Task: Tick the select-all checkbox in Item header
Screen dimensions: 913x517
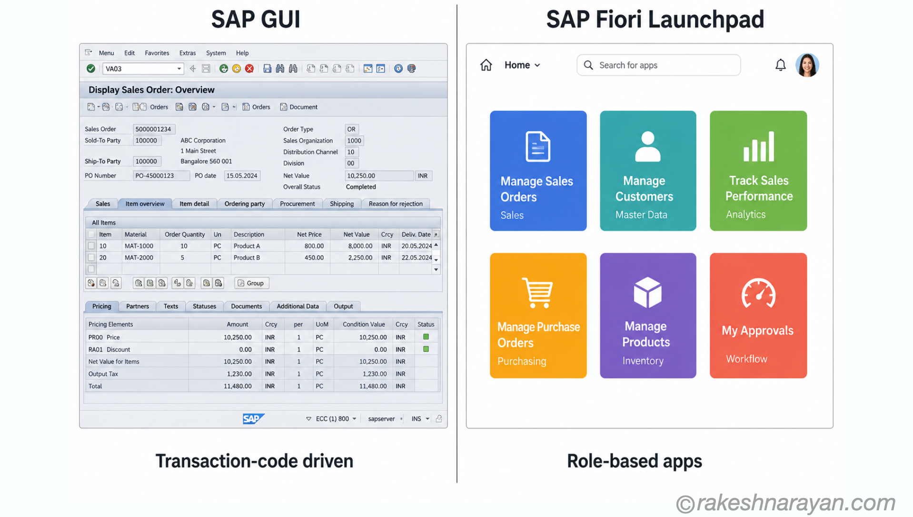Action: click(91, 234)
